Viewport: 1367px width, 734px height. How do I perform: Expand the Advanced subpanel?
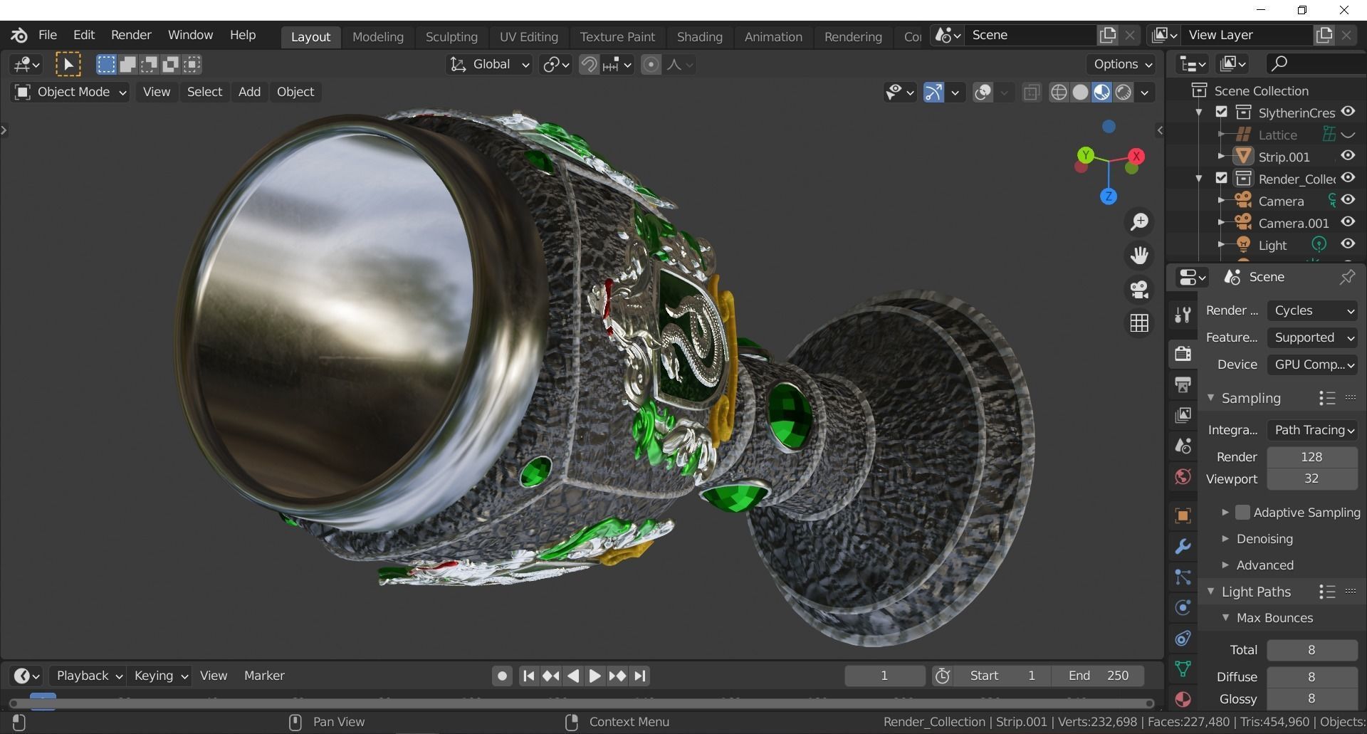1225,565
